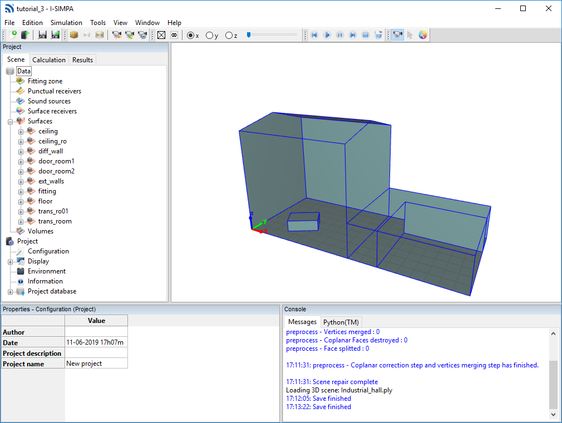The height and width of the screenshot is (423, 562).
Task: Open the Tools menu
Action: click(98, 23)
